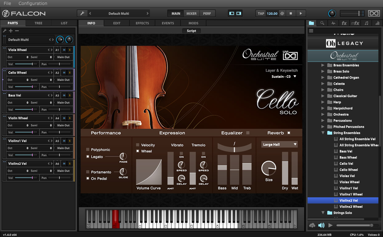The width and height of the screenshot is (383, 237).
Task: Click the wrench icon in Parts panel
Action: 5,31
